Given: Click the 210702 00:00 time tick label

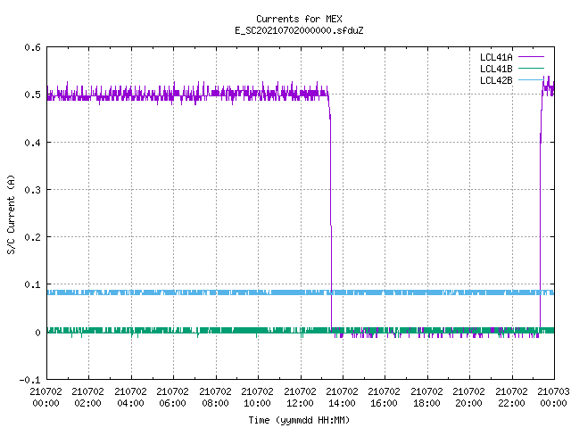Looking at the screenshot, I should (x=46, y=397).
